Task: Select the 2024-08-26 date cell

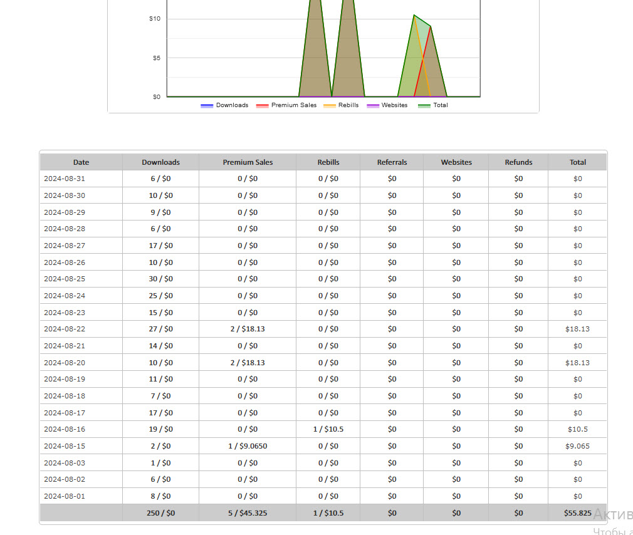Action: [81, 262]
